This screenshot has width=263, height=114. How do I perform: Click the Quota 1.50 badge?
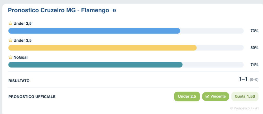coord(245,96)
